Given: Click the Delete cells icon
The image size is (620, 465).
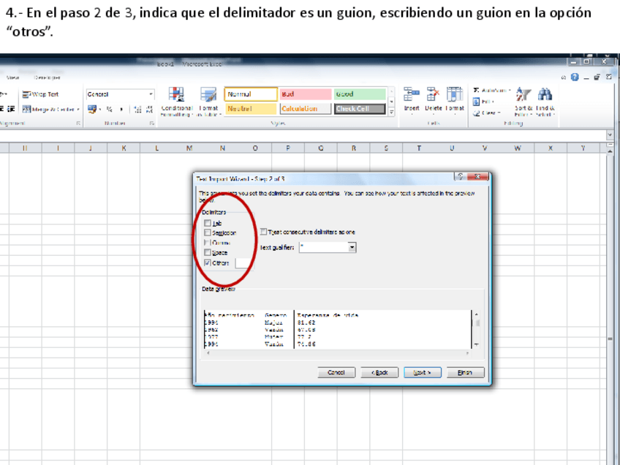Looking at the screenshot, I should coord(433,98).
